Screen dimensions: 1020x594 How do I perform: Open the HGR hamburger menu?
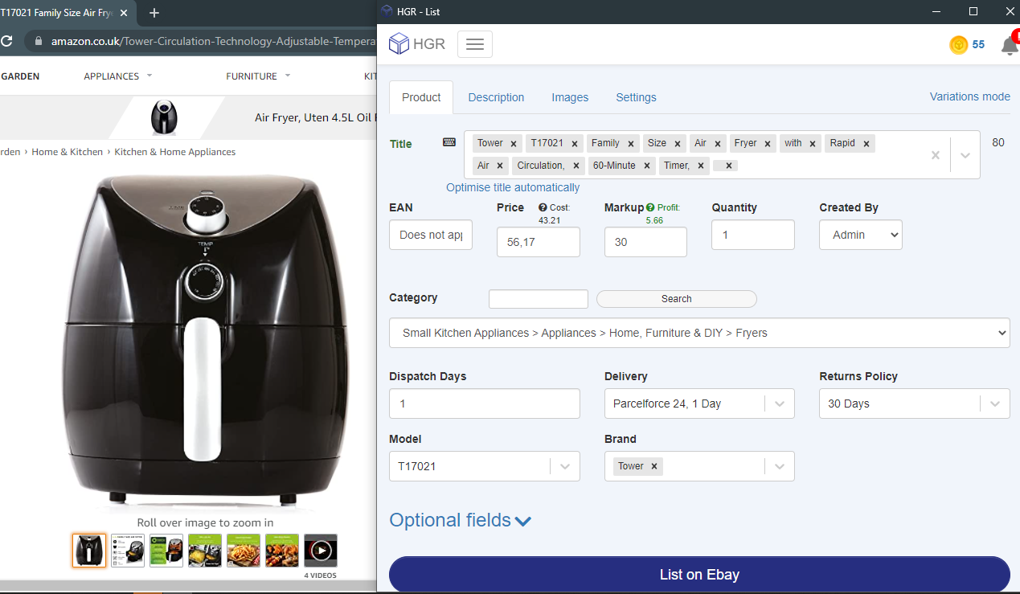(474, 44)
